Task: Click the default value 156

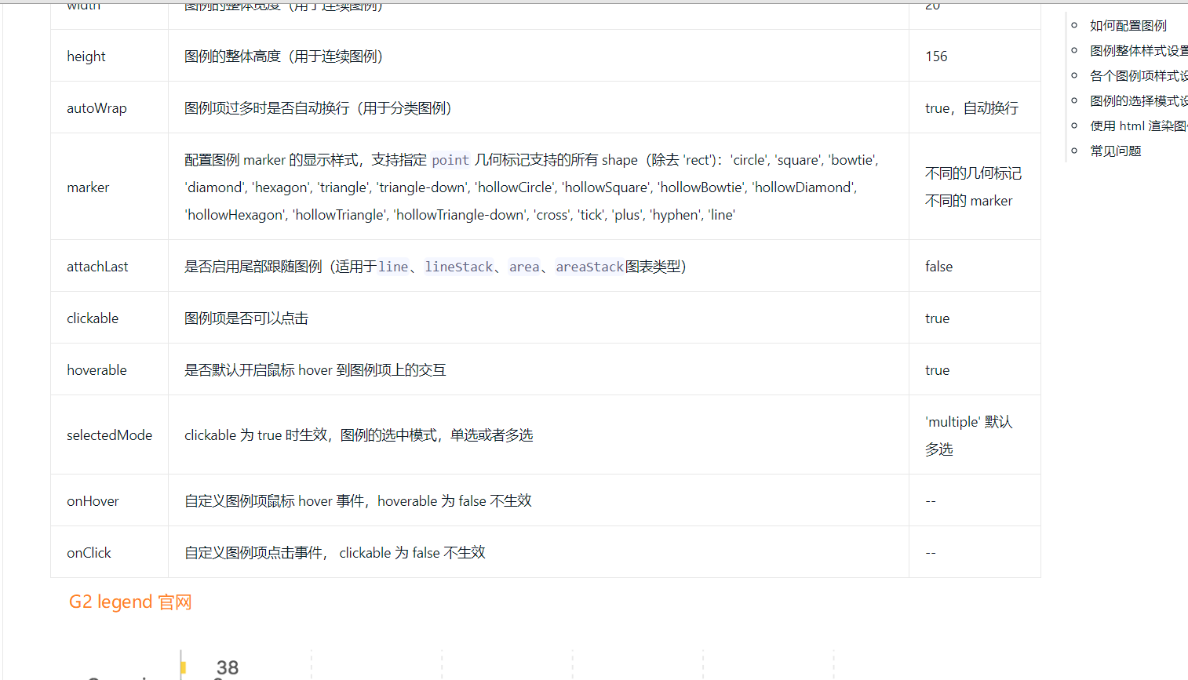Action: pyautogui.click(x=936, y=56)
